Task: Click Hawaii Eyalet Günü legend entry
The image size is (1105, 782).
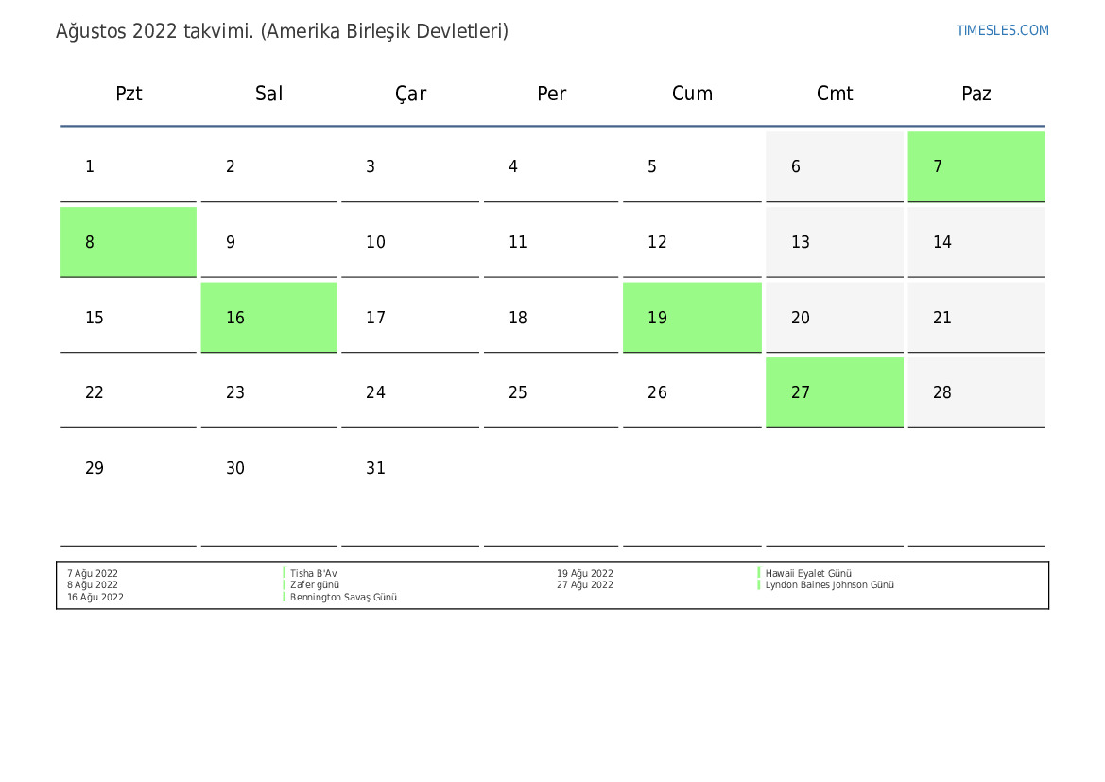Action: tap(808, 573)
